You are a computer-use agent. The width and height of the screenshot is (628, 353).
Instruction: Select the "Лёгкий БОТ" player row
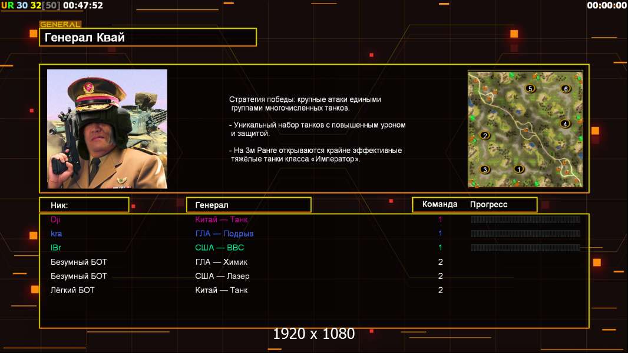(x=72, y=290)
